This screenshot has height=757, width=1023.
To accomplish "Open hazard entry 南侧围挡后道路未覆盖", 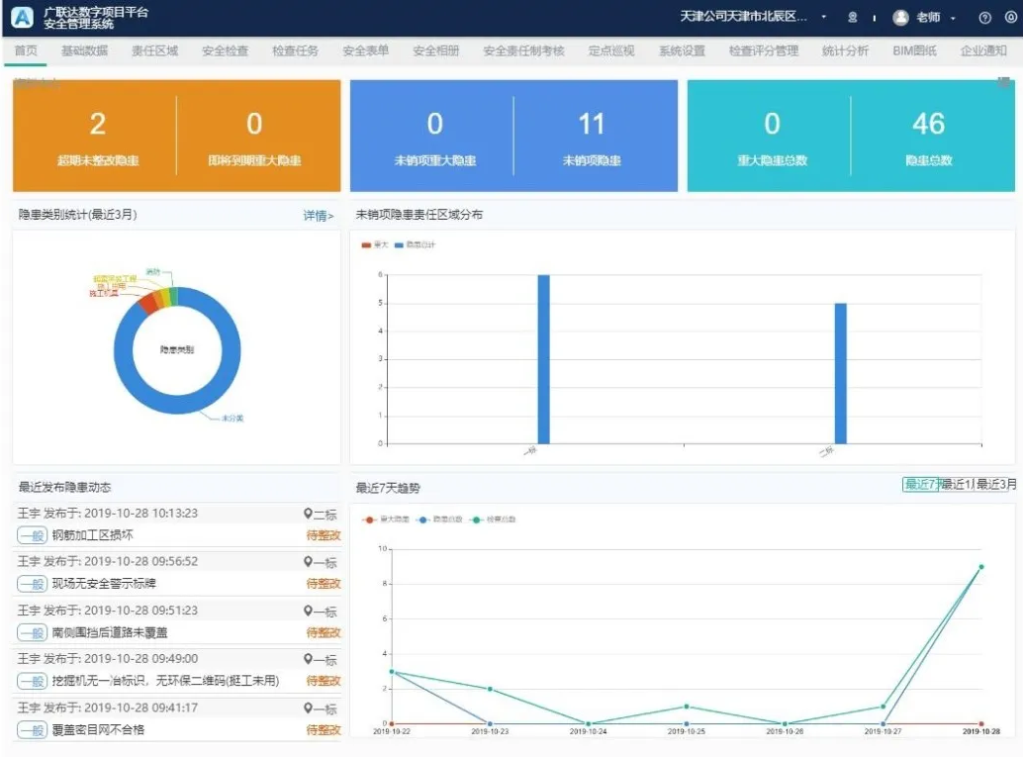I will coord(110,633).
